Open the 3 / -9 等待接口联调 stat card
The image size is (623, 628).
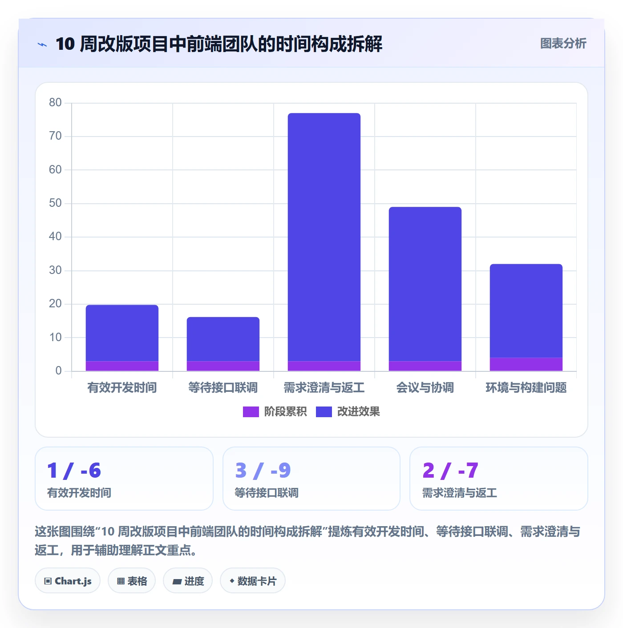pos(311,479)
